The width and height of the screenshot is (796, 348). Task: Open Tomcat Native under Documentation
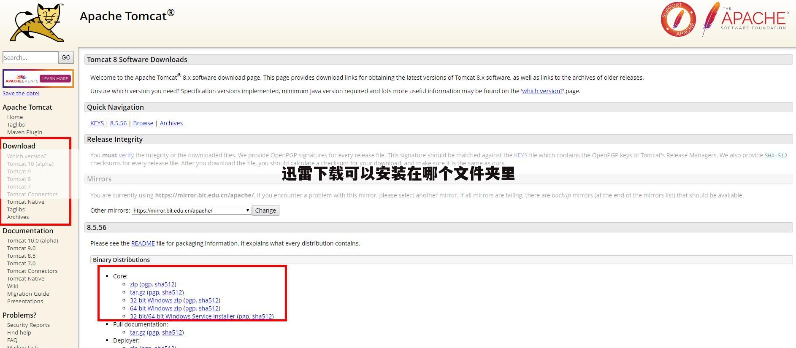26,278
